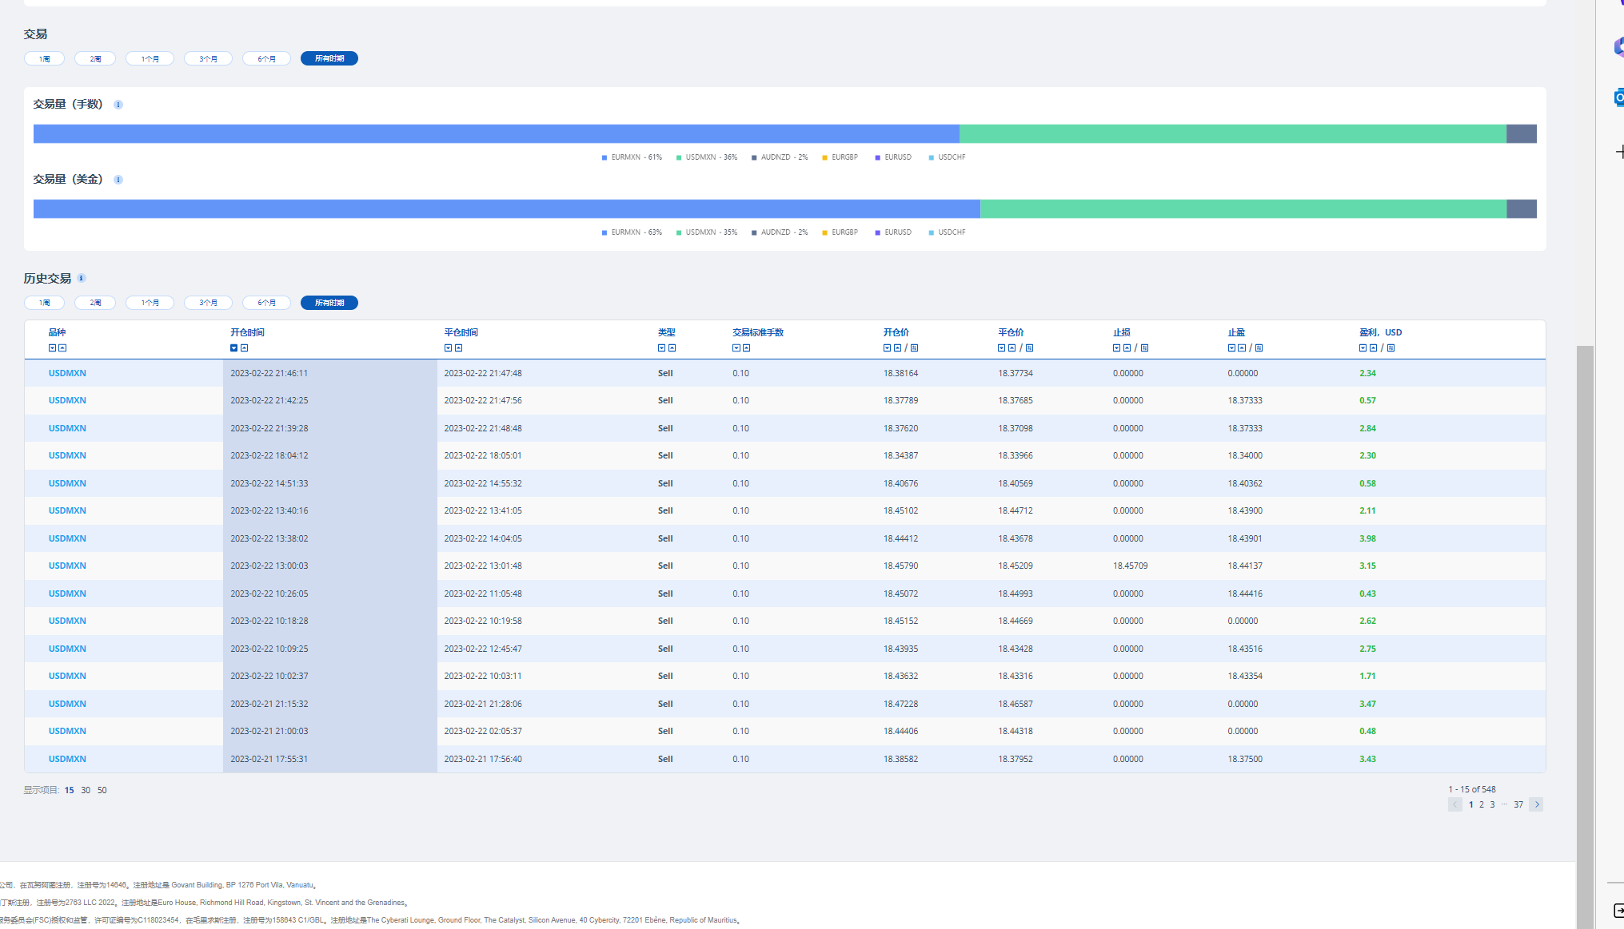Open page 37 of results

coord(1518,805)
